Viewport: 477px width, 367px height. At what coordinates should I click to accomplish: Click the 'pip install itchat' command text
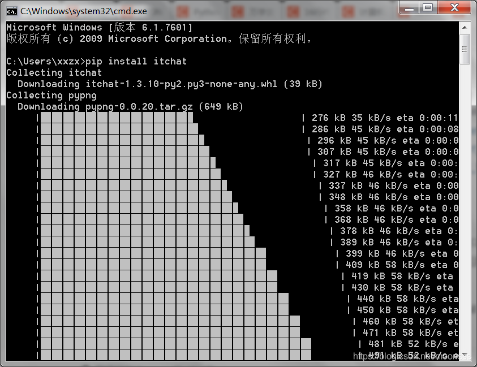136,61
